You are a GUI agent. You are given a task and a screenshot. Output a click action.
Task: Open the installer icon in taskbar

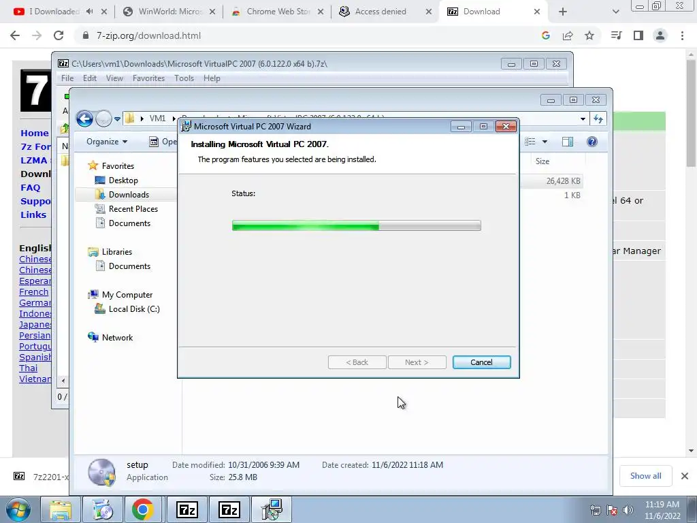pos(272,509)
